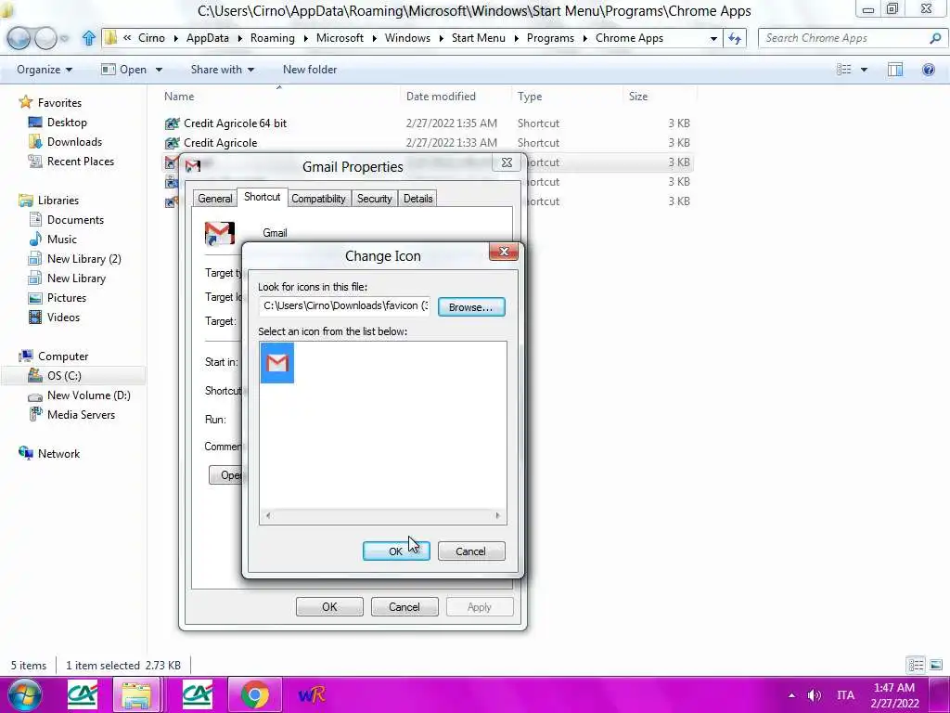Select New Volume (D:) drive

[x=88, y=395]
